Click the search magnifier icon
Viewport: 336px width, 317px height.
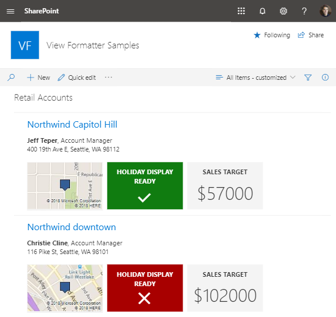coord(11,78)
